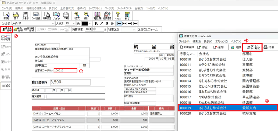
Task: Open the 商品台帳 product ledger icon
Action: click(18, 29)
